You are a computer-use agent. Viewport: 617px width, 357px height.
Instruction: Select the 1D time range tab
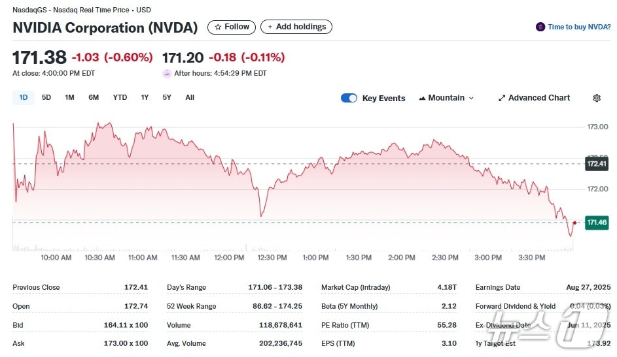click(24, 98)
